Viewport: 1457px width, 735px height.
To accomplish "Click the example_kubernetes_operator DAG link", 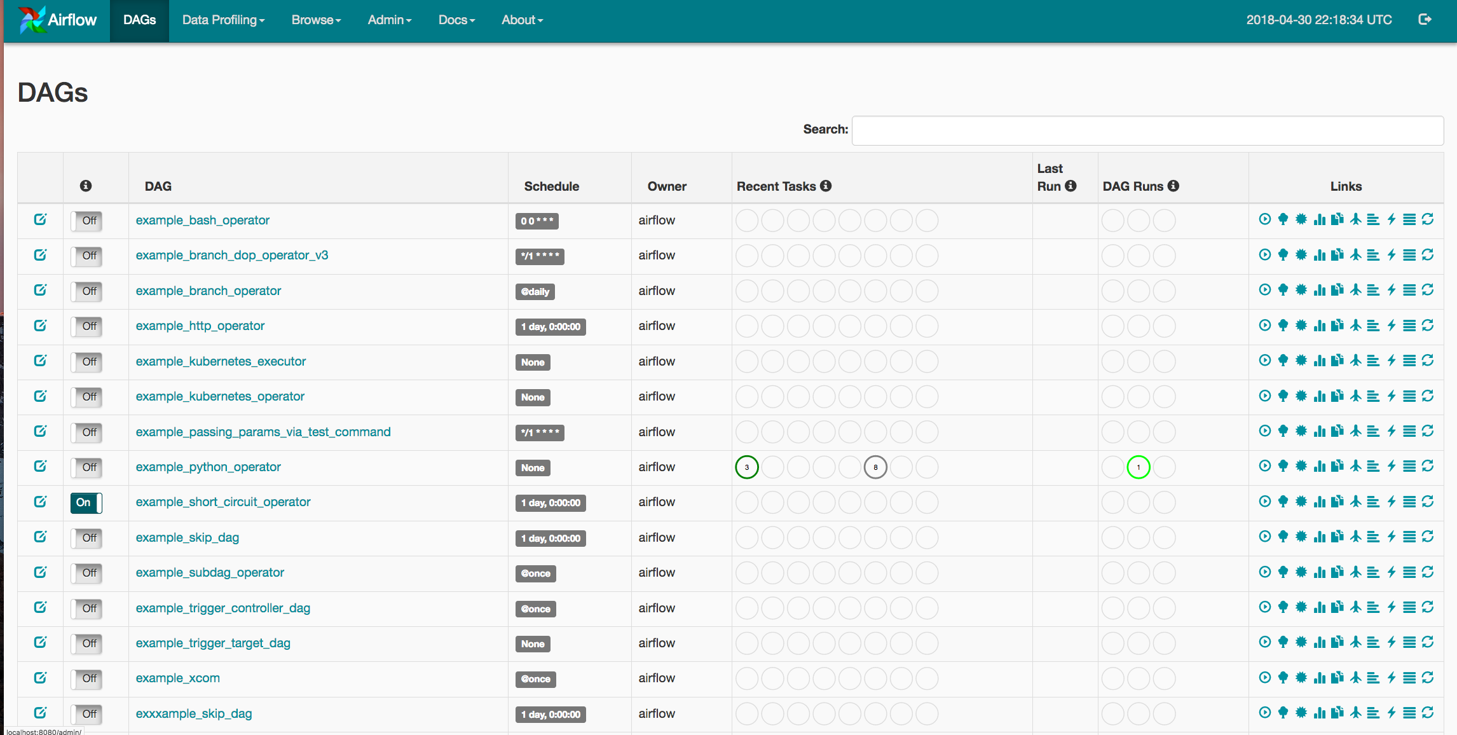I will (219, 395).
